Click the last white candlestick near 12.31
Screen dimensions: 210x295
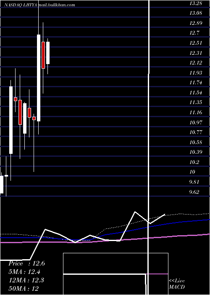[48, 53]
